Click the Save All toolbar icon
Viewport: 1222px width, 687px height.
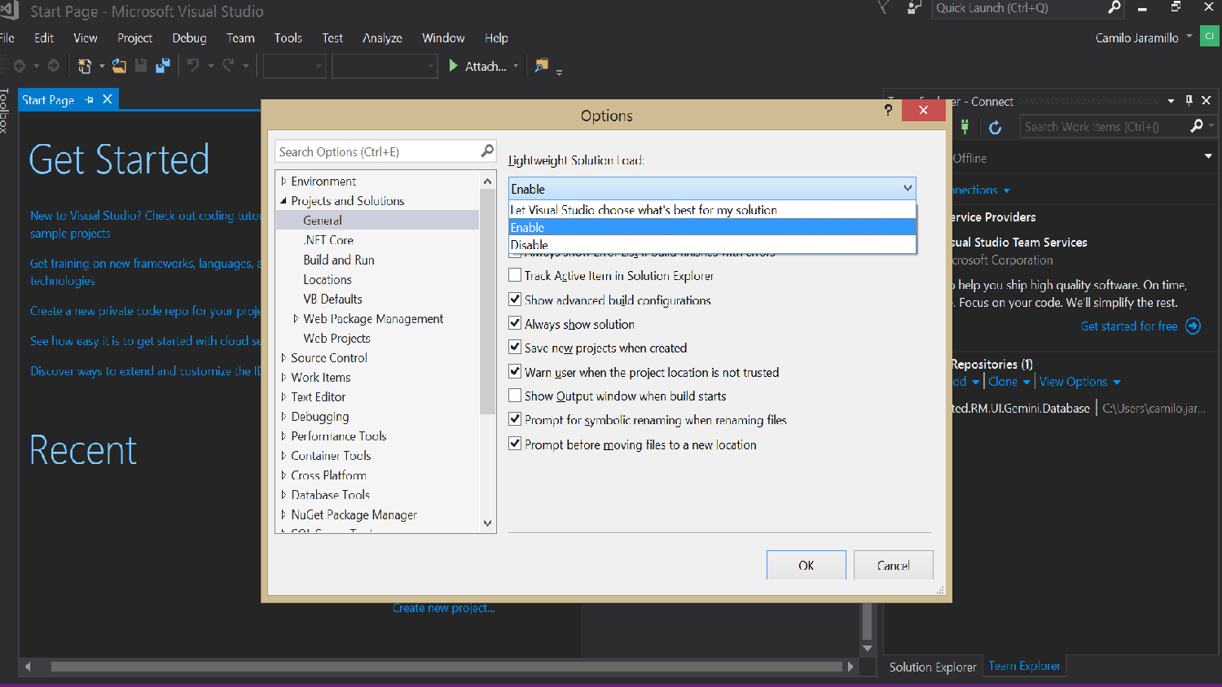[x=163, y=66]
